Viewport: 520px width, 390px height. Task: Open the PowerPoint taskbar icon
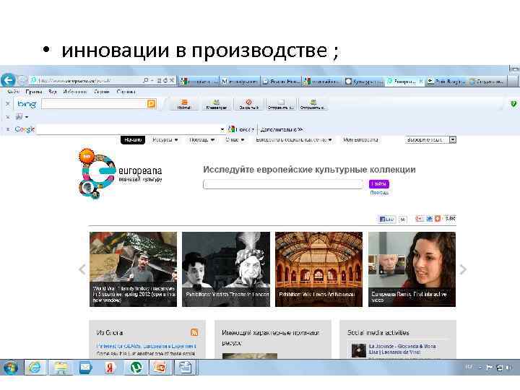pyautogui.click(x=160, y=368)
